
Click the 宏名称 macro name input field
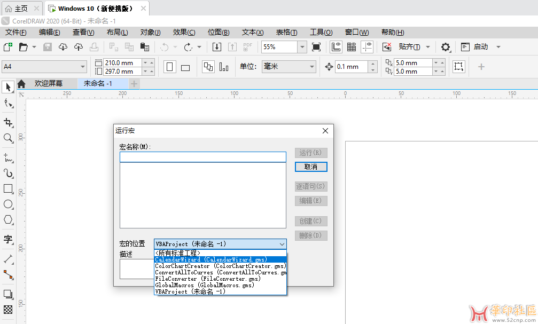tap(203, 157)
